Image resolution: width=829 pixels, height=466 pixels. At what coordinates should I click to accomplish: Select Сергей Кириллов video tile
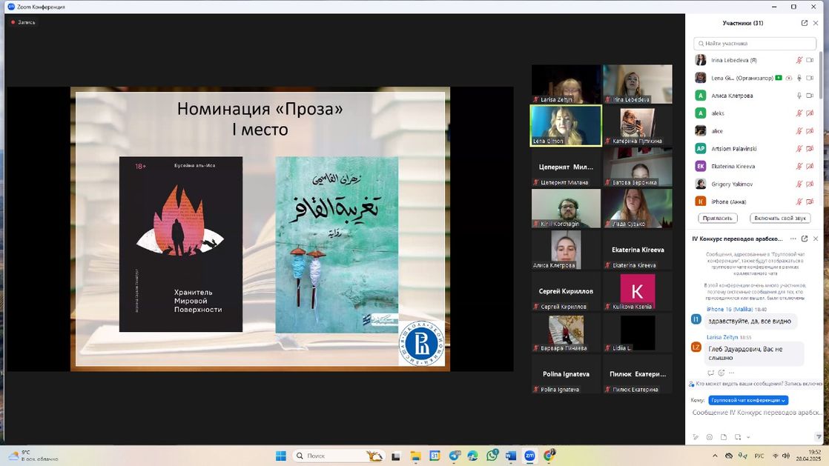tap(566, 292)
